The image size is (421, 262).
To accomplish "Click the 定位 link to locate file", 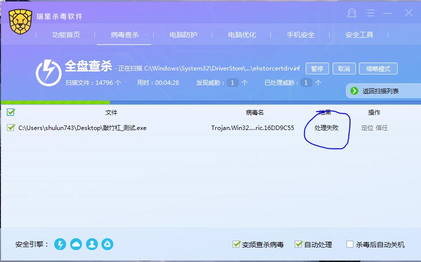I will 367,128.
